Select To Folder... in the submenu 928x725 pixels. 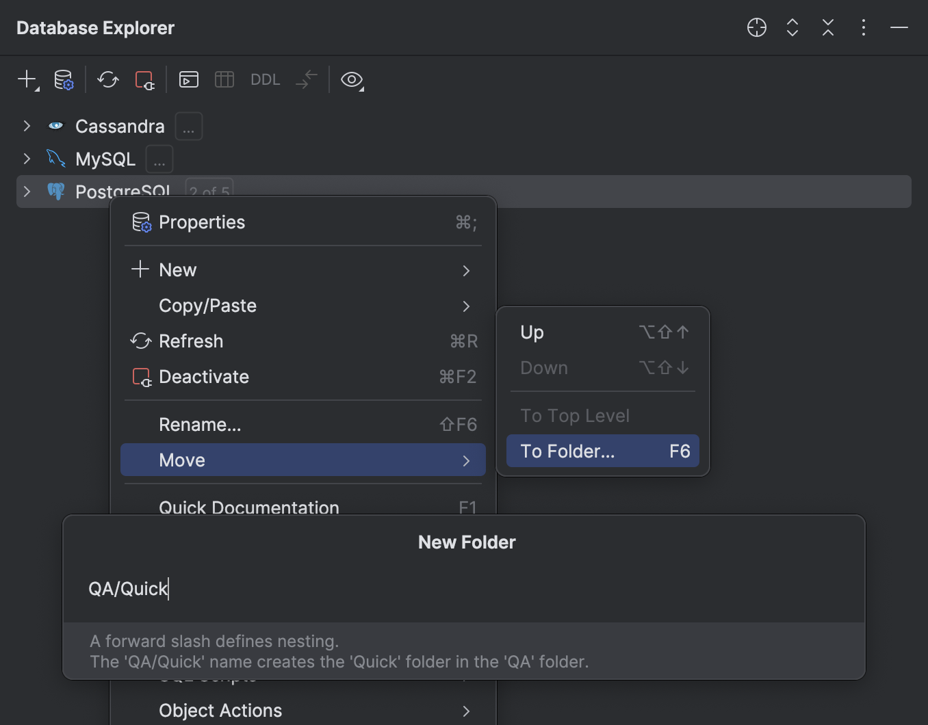pyautogui.click(x=603, y=451)
